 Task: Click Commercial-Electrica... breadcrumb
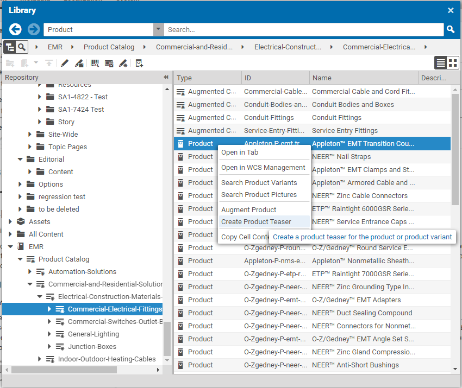coord(379,47)
